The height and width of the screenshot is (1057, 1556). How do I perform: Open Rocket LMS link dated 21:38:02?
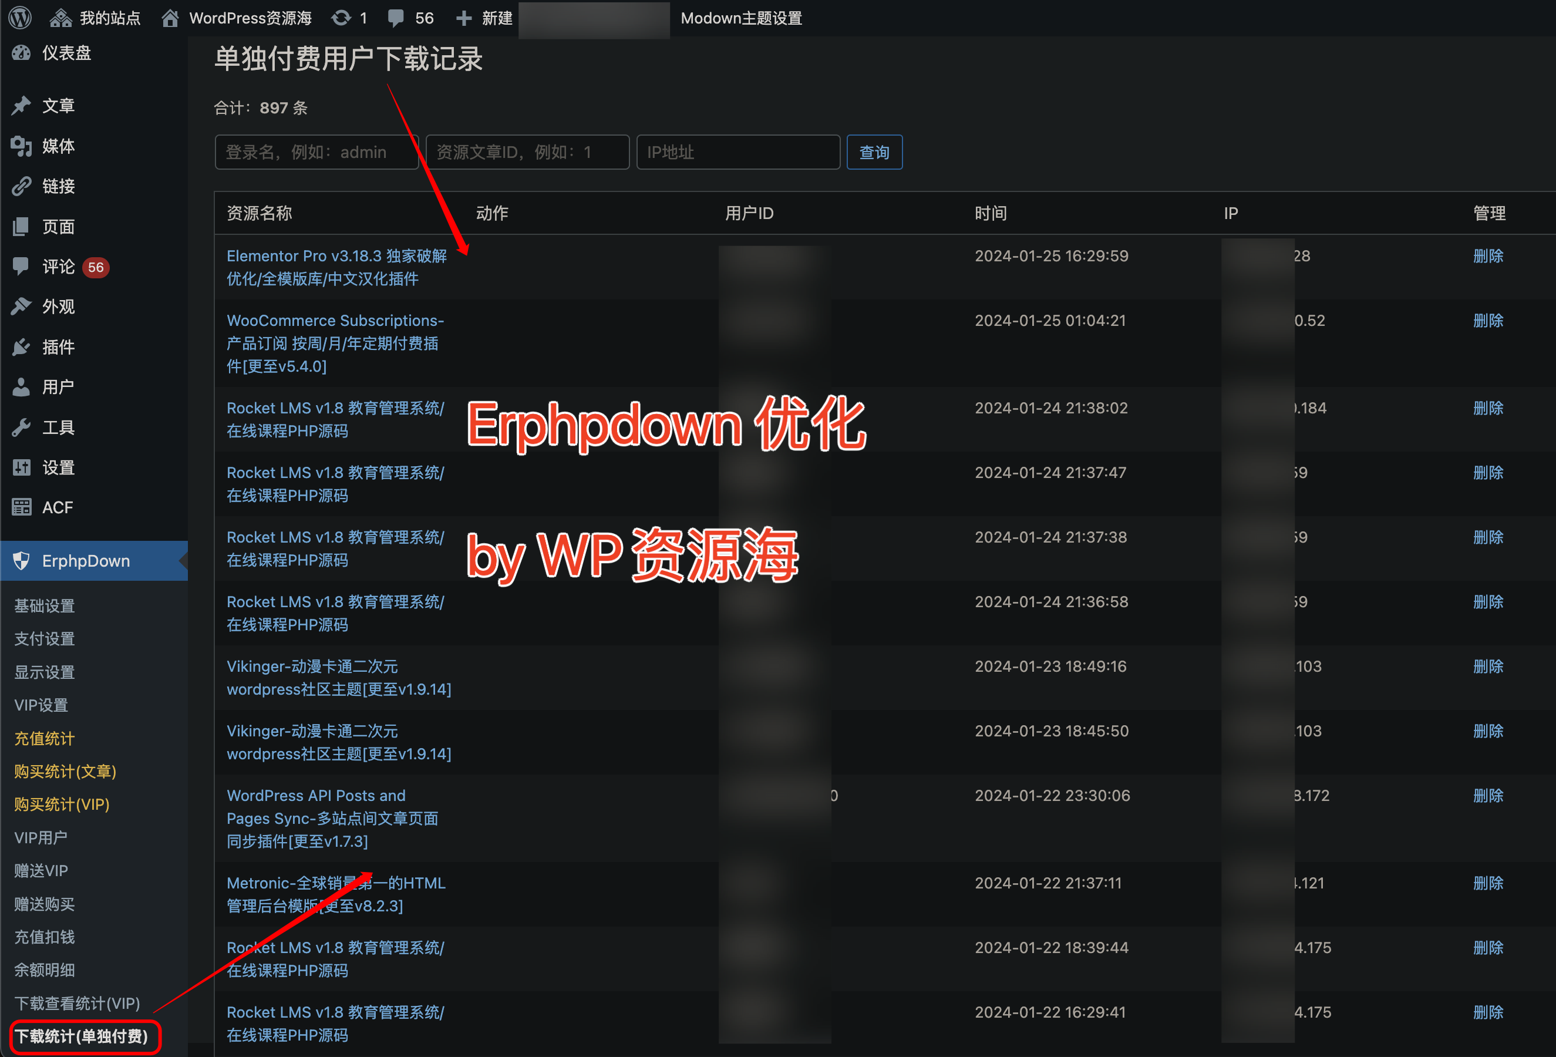[335, 419]
